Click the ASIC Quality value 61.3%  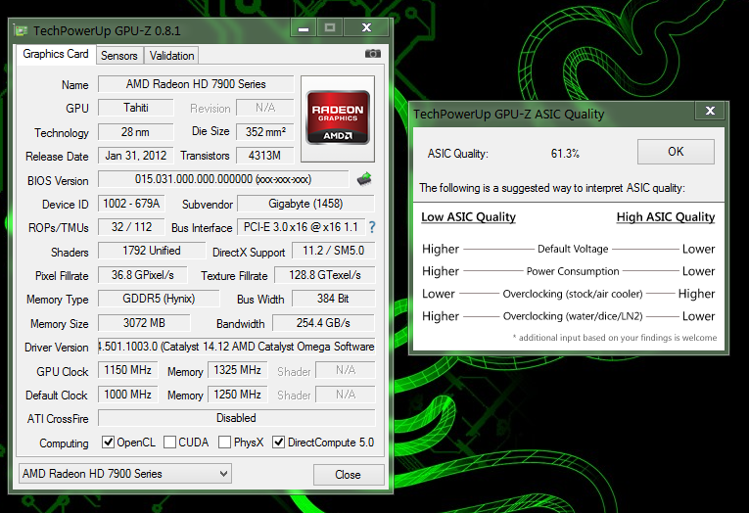pyautogui.click(x=565, y=154)
